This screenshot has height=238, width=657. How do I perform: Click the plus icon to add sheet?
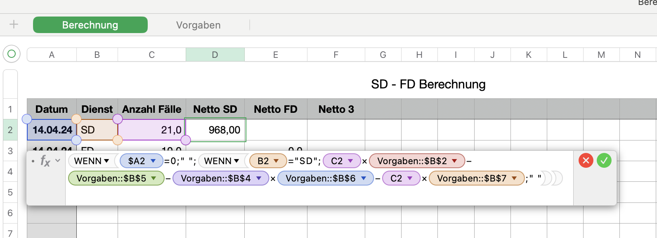pos(14,24)
